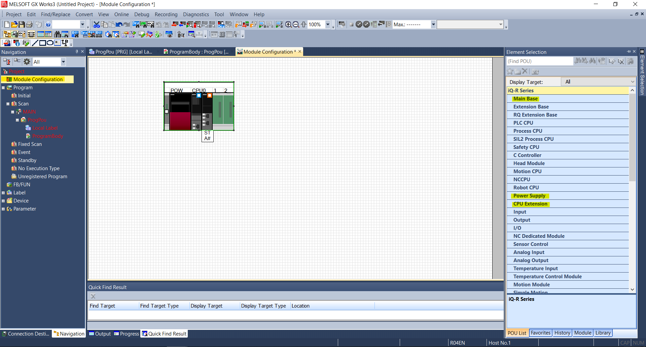Click the Print icon

coord(29,24)
